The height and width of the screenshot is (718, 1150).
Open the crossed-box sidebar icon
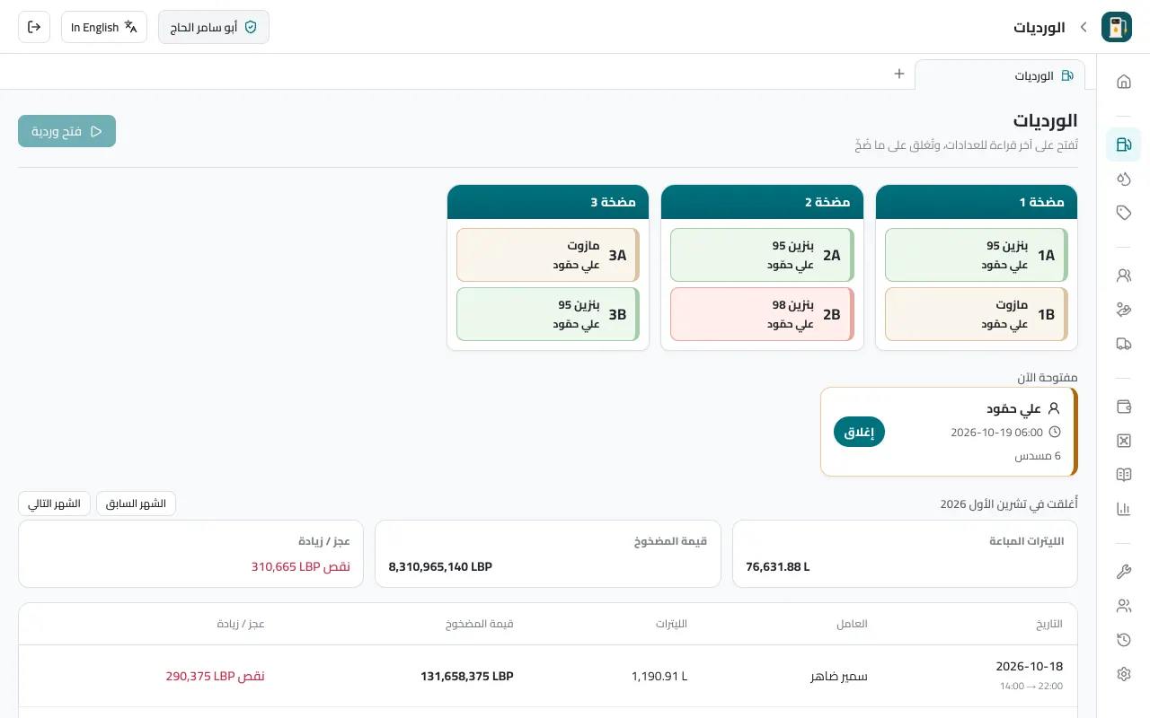(1123, 441)
